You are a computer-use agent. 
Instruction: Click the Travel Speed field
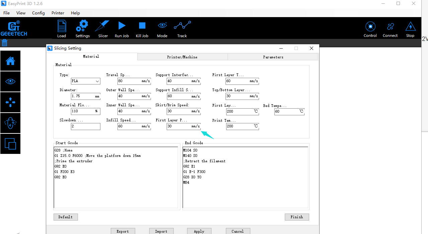(134, 81)
